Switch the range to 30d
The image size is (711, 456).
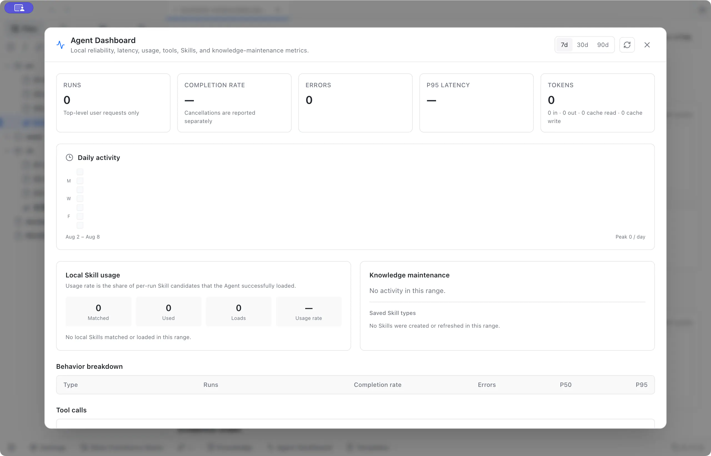pyautogui.click(x=582, y=45)
